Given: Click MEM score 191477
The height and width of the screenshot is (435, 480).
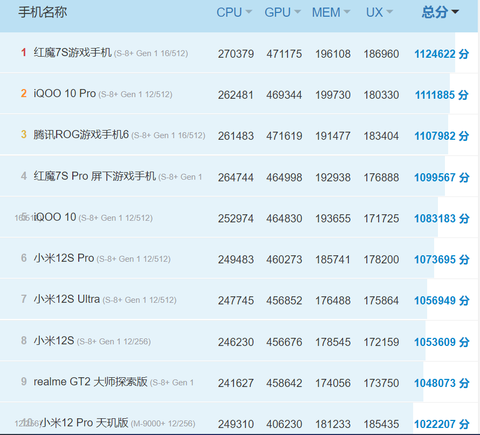Looking at the screenshot, I should (333, 136).
